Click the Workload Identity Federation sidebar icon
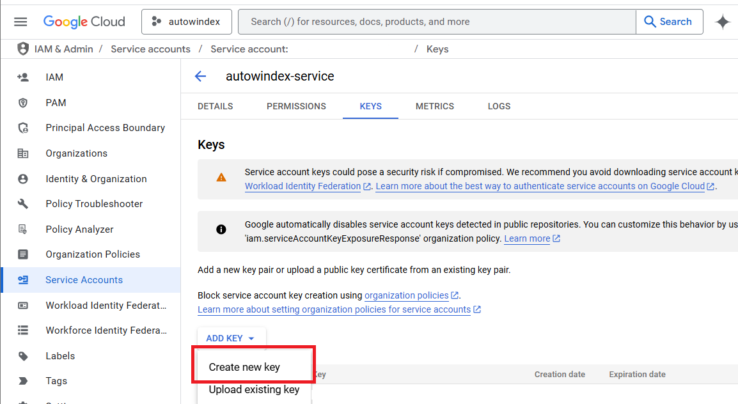The height and width of the screenshot is (404, 738). [x=22, y=305]
